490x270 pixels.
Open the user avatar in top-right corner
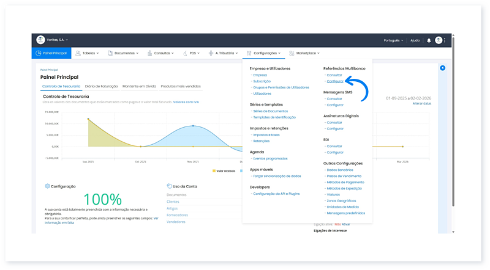pyautogui.click(x=438, y=40)
